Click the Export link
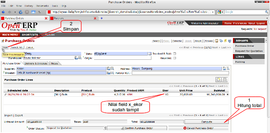Screen dimensions: 270x133 [19, 116]
